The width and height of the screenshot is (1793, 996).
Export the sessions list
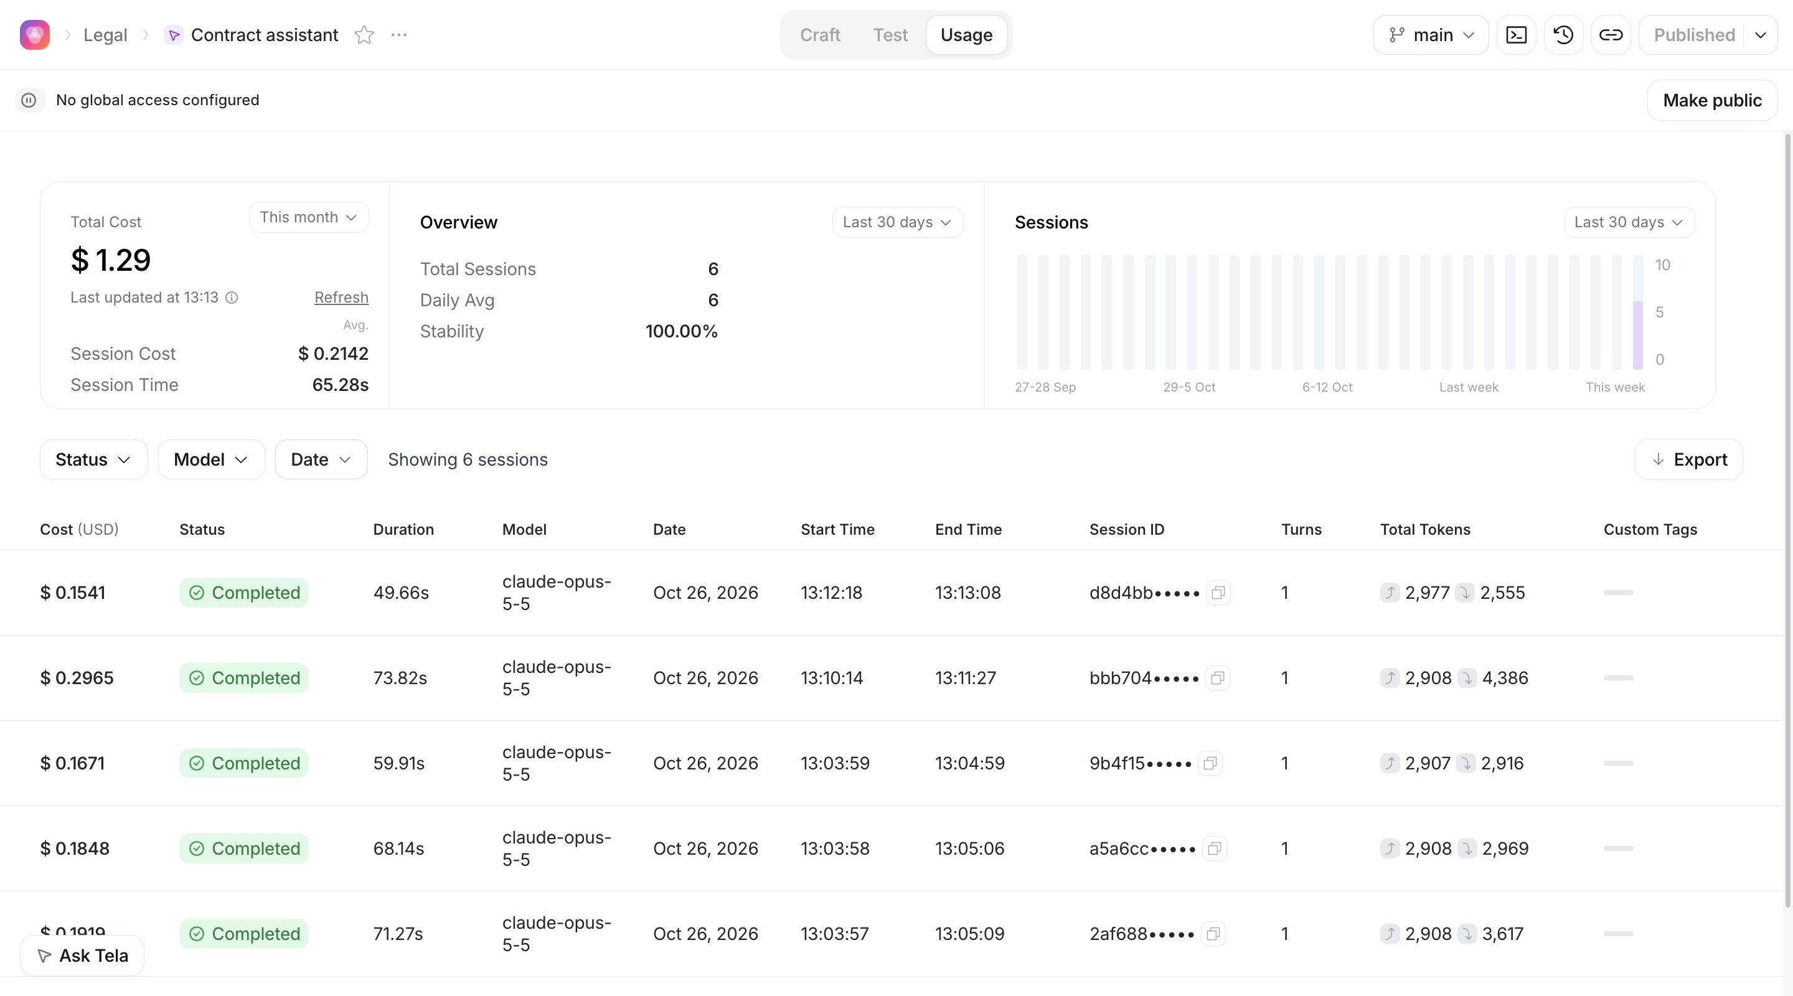pos(1688,459)
